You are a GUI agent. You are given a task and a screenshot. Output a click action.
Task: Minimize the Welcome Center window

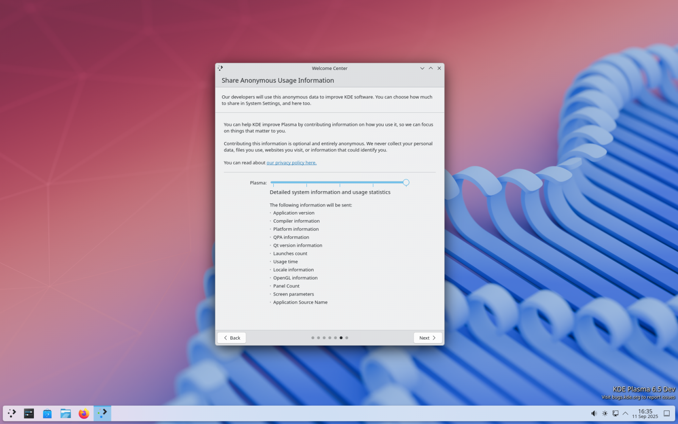coord(422,68)
